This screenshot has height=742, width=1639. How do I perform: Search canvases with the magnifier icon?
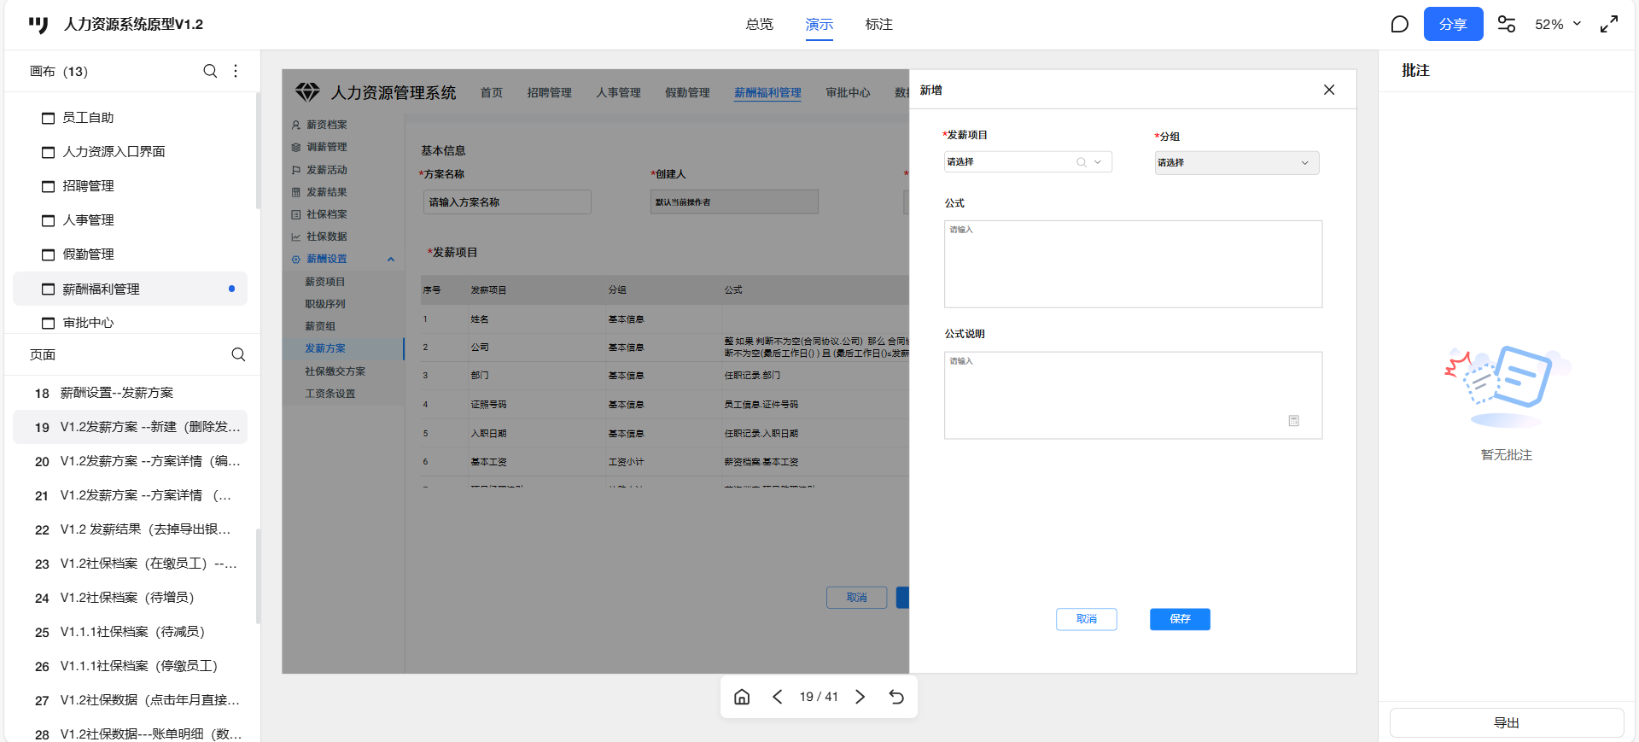pyautogui.click(x=210, y=71)
